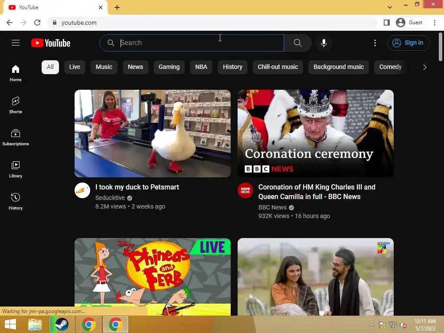444x333 pixels.
Task: Select the Comedy filter chip
Action: coord(390,67)
